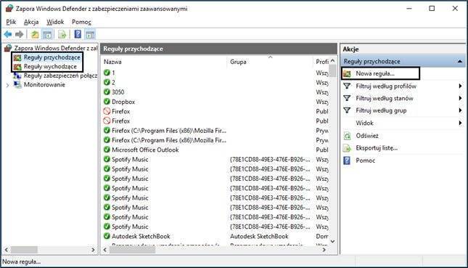Viewport: 468px width, 268px height.
Task: Click the green check icon of Autodesk SketchBook
Action: (107, 236)
